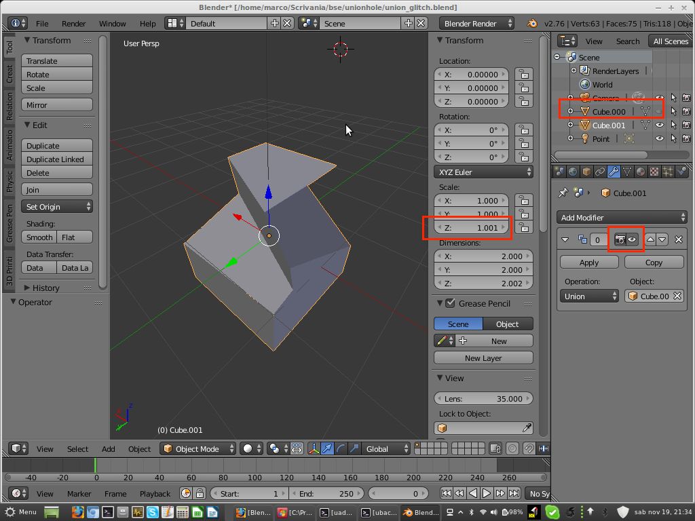Collapse the boolean modifier panel triangle
Screen dimensions: 695x521
(x=565, y=239)
